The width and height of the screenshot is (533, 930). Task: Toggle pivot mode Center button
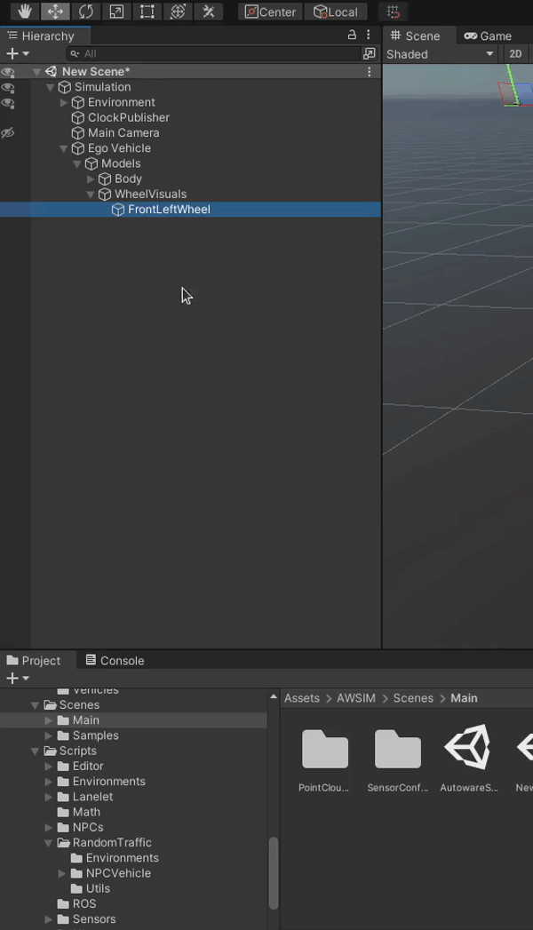tap(270, 12)
